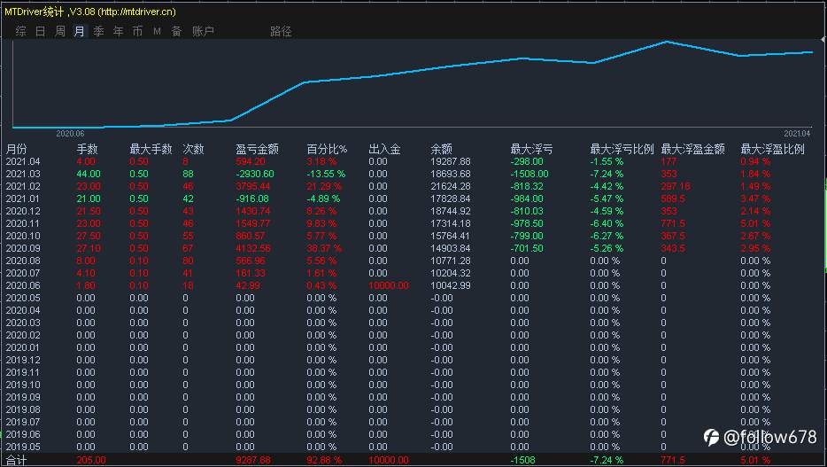Open the 季 quarterly statistics tab
The height and width of the screenshot is (467, 827).
tap(98, 31)
